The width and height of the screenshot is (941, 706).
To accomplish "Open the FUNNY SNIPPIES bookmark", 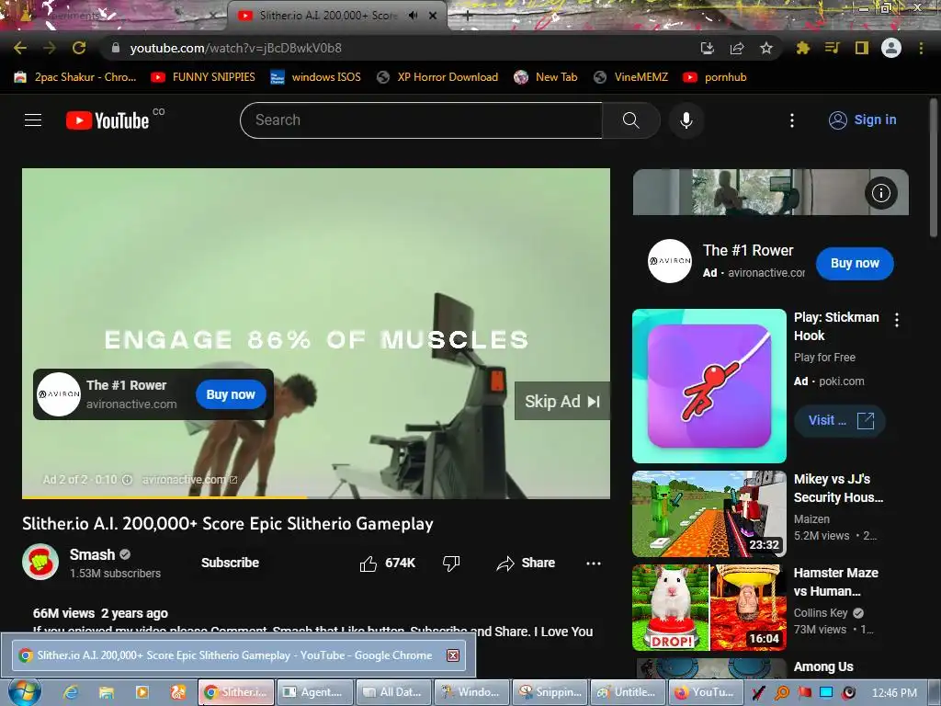I will [203, 77].
